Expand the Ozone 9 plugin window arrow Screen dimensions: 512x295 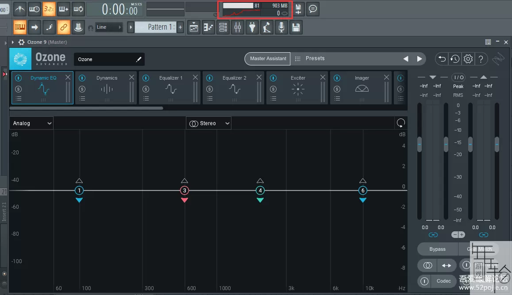point(13,42)
